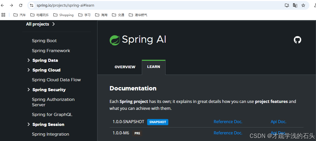This screenshot has height=141, width=316.
Task: Click the Spring AI title text
Action: (x=144, y=40)
